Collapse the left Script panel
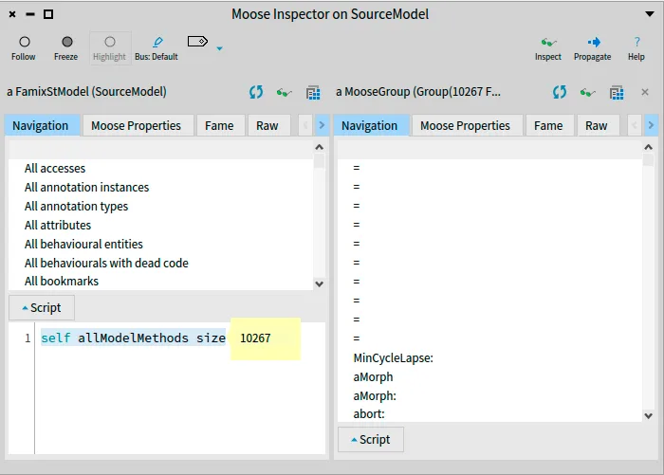The height and width of the screenshot is (475, 664). click(42, 308)
